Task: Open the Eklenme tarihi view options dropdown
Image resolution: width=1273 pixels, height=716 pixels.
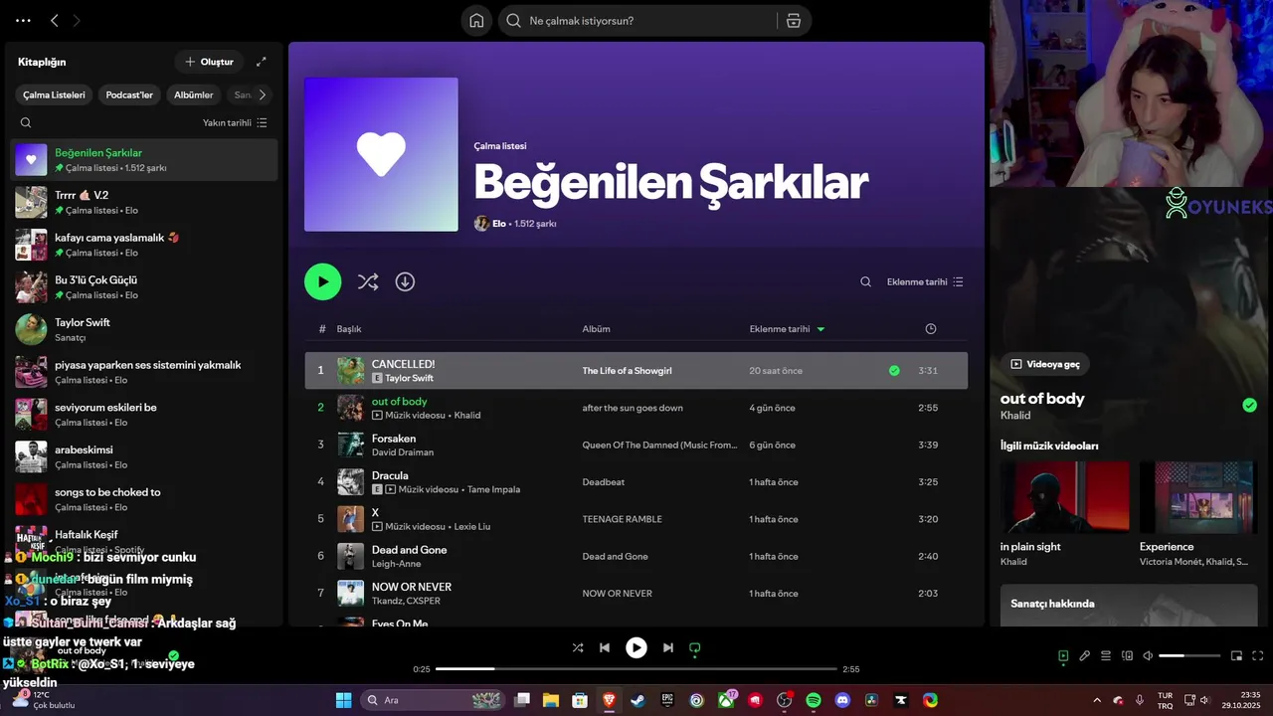Action: (925, 282)
